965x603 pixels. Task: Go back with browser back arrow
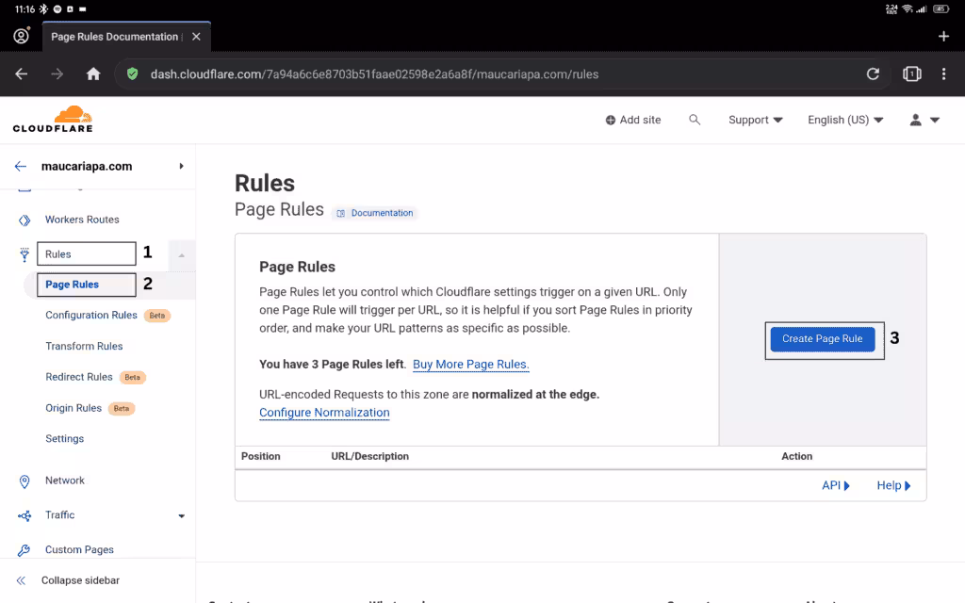click(22, 74)
